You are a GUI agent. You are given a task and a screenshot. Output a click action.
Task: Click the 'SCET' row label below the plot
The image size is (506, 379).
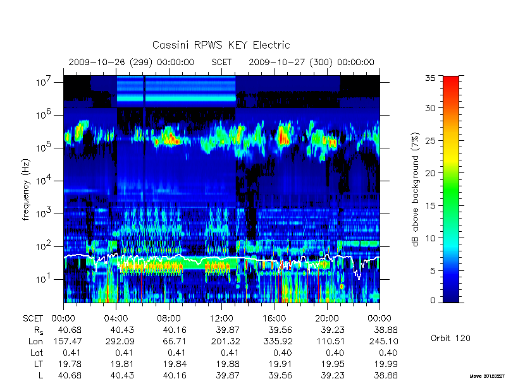pyautogui.click(x=33, y=318)
